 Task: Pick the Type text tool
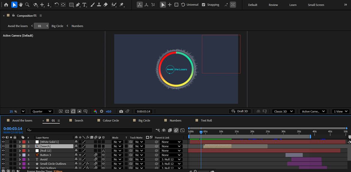click(x=85, y=5)
